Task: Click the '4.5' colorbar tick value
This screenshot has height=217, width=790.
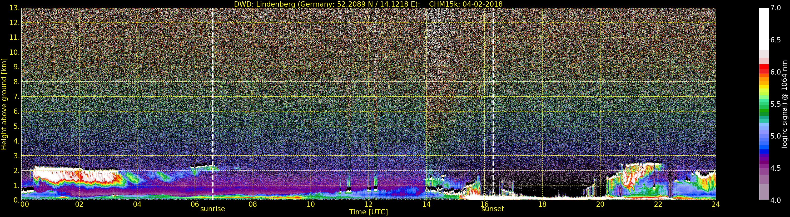Action: click(776, 168)
